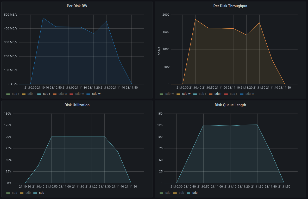Viewport: 308px width, 199px height.
Task: Toggle sdc-w series in Per Disk BW legend
Action: (96, 94)
